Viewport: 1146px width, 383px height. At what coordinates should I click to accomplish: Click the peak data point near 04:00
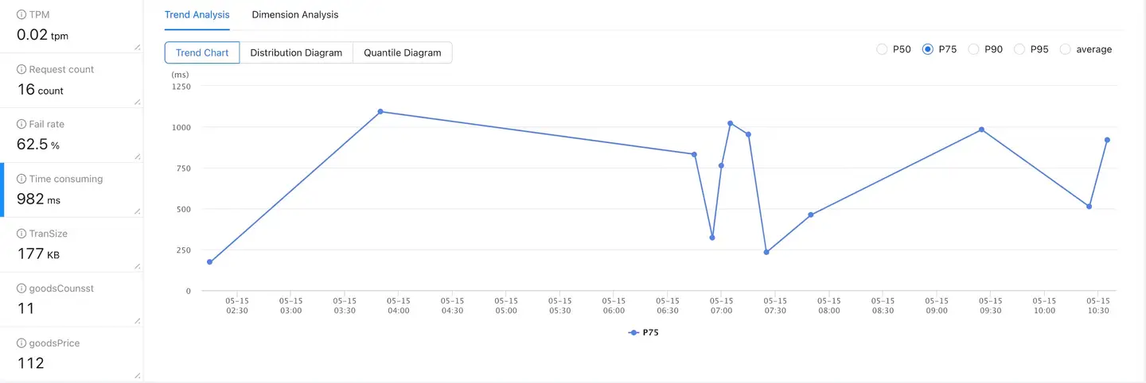point(380,112)
